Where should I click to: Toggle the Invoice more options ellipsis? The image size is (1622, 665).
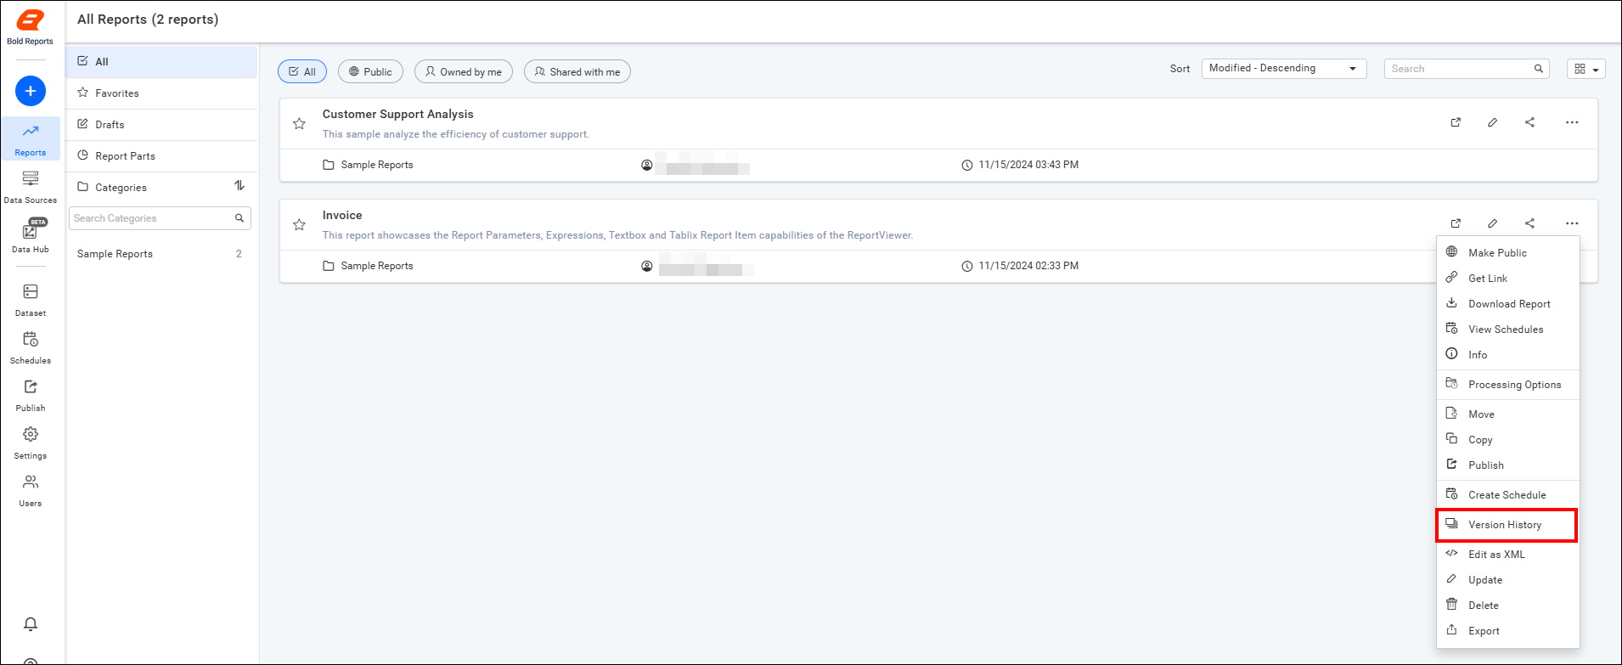click(1572, 223)
